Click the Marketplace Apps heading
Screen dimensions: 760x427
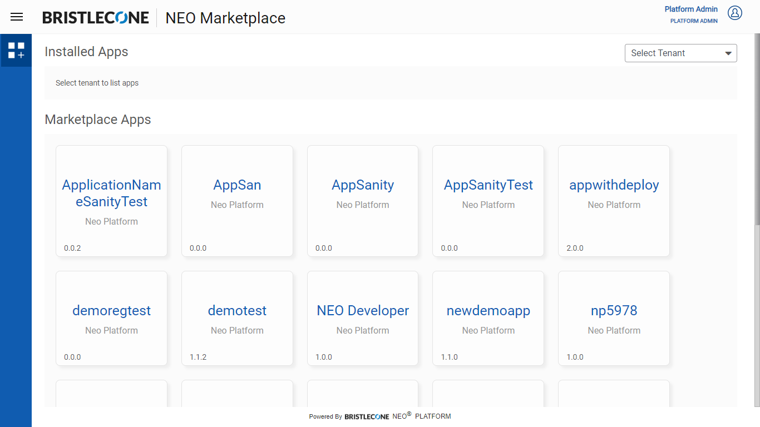tap(98, 120)
